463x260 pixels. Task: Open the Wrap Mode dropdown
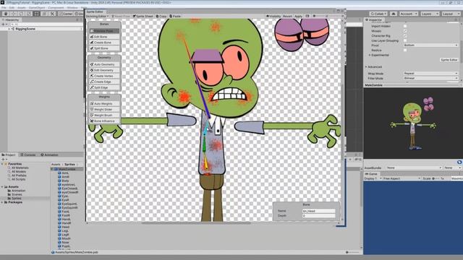[431, 74]
